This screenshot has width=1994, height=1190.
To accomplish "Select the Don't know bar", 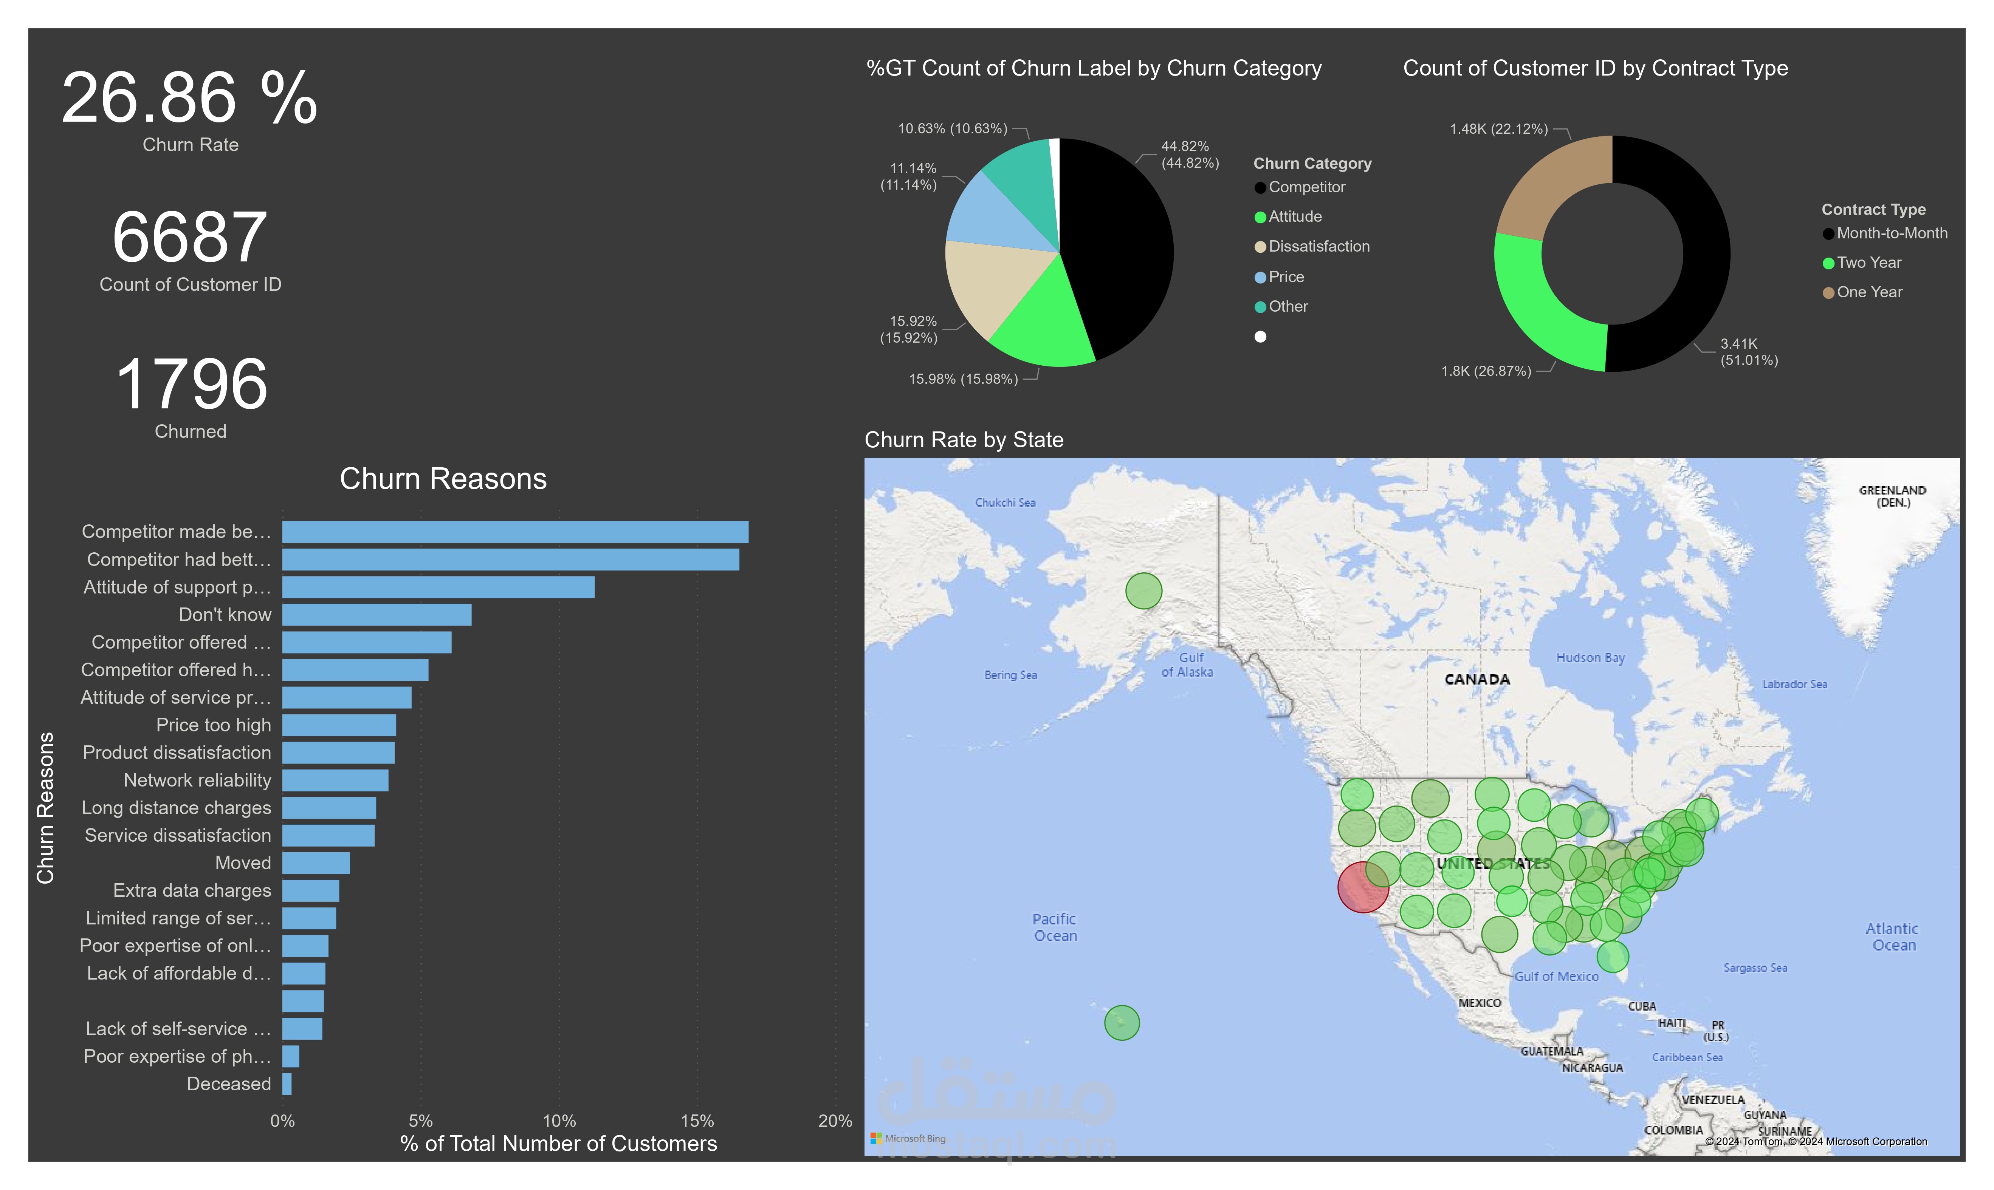I will tap(376, 615).
